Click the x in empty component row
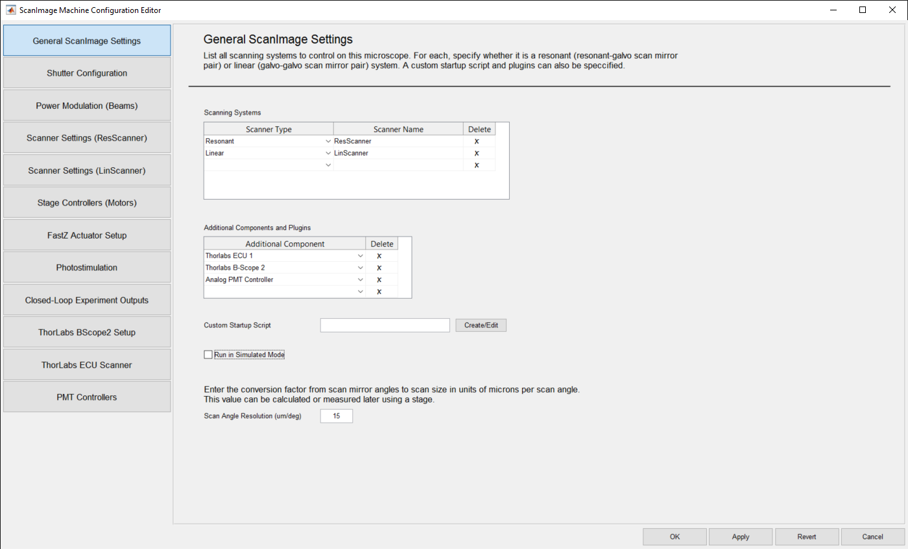Screen dimensions: 908x549 (379, 291)
